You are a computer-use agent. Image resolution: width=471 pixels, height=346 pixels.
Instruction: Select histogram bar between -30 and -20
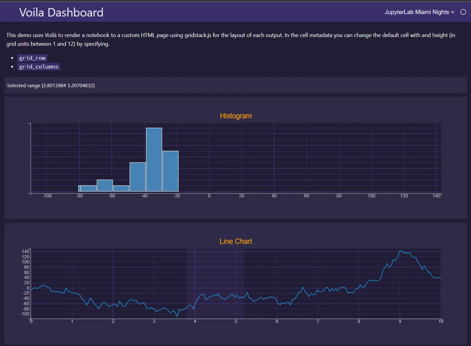coord(170,171)
